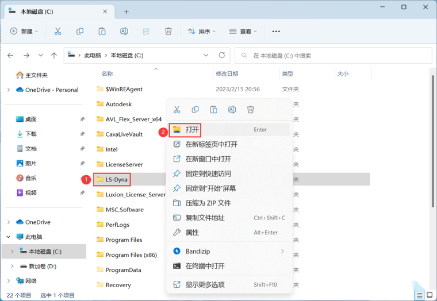Switch to the details view layout icon
The height and width of the screenshot is (301, 437).
[x=420, y=295]
